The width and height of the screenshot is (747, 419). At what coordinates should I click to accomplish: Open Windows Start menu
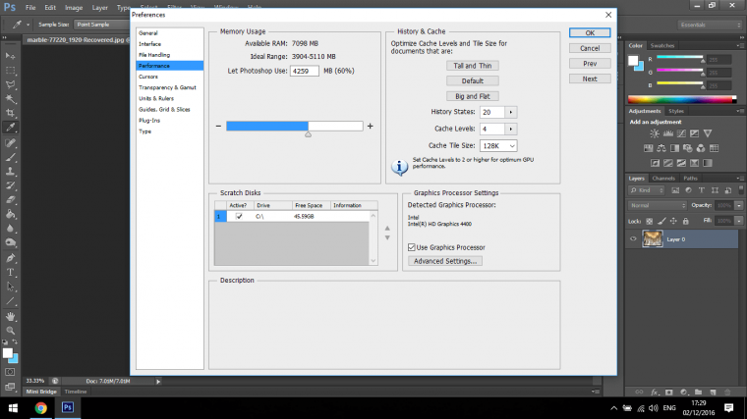pyautogui.click(x=13, y=407)
